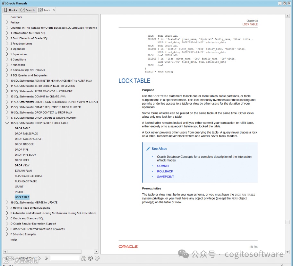Follow the SAVEPOINT link
293x266 pixels.
[x=165, y=177]
